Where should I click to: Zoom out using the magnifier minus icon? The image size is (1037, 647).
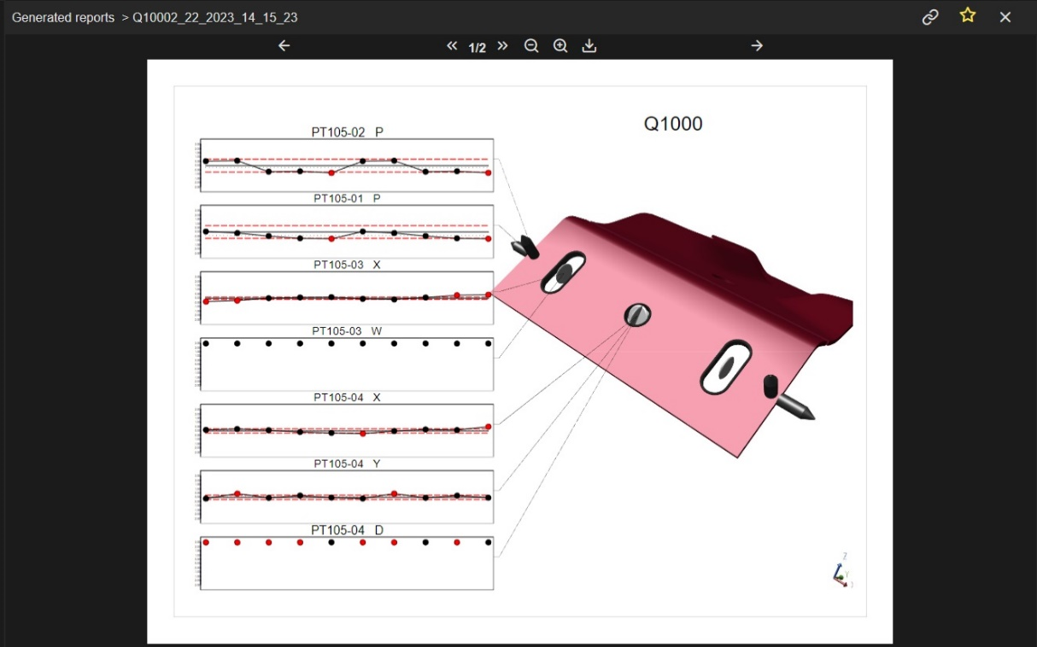pyautogui.click(x=531, y=46)
